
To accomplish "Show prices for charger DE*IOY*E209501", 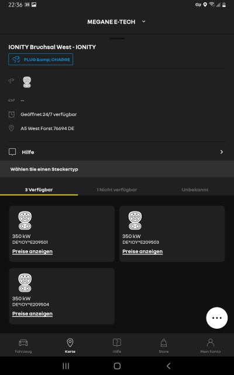I will pyautogui.click(x=32, y=251).
